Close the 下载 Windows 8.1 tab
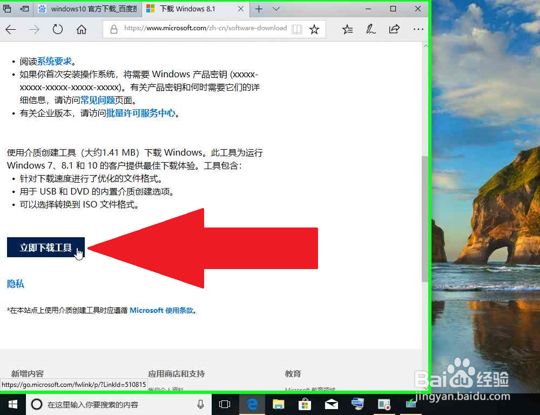Image resolution: width=540 pixels, height=415 pixels. click(x=241, y=9)
